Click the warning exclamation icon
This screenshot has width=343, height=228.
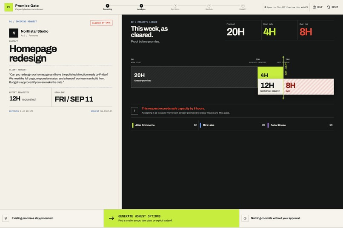pyautogui.click(x=134, y=111)
